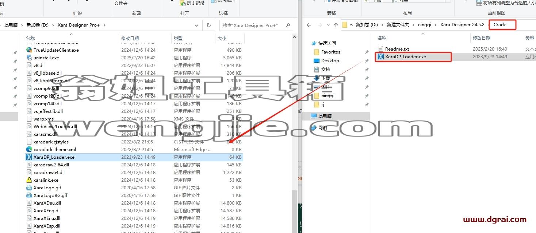The image size is (536, 233).
Task: Go to 此电脑 in the left breadcrumb
Action: point(11,25)
